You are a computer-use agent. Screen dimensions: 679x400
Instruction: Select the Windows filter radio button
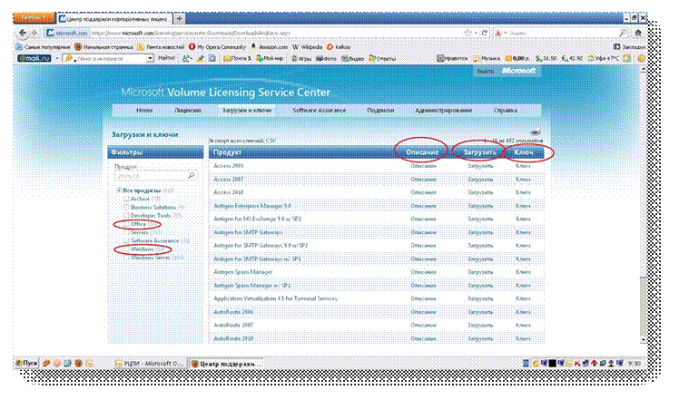pyautogui.click(x=126, y=249)
